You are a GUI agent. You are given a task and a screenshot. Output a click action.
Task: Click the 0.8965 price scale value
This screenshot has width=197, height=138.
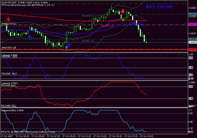pyautogui.click(x=193, y=8)
